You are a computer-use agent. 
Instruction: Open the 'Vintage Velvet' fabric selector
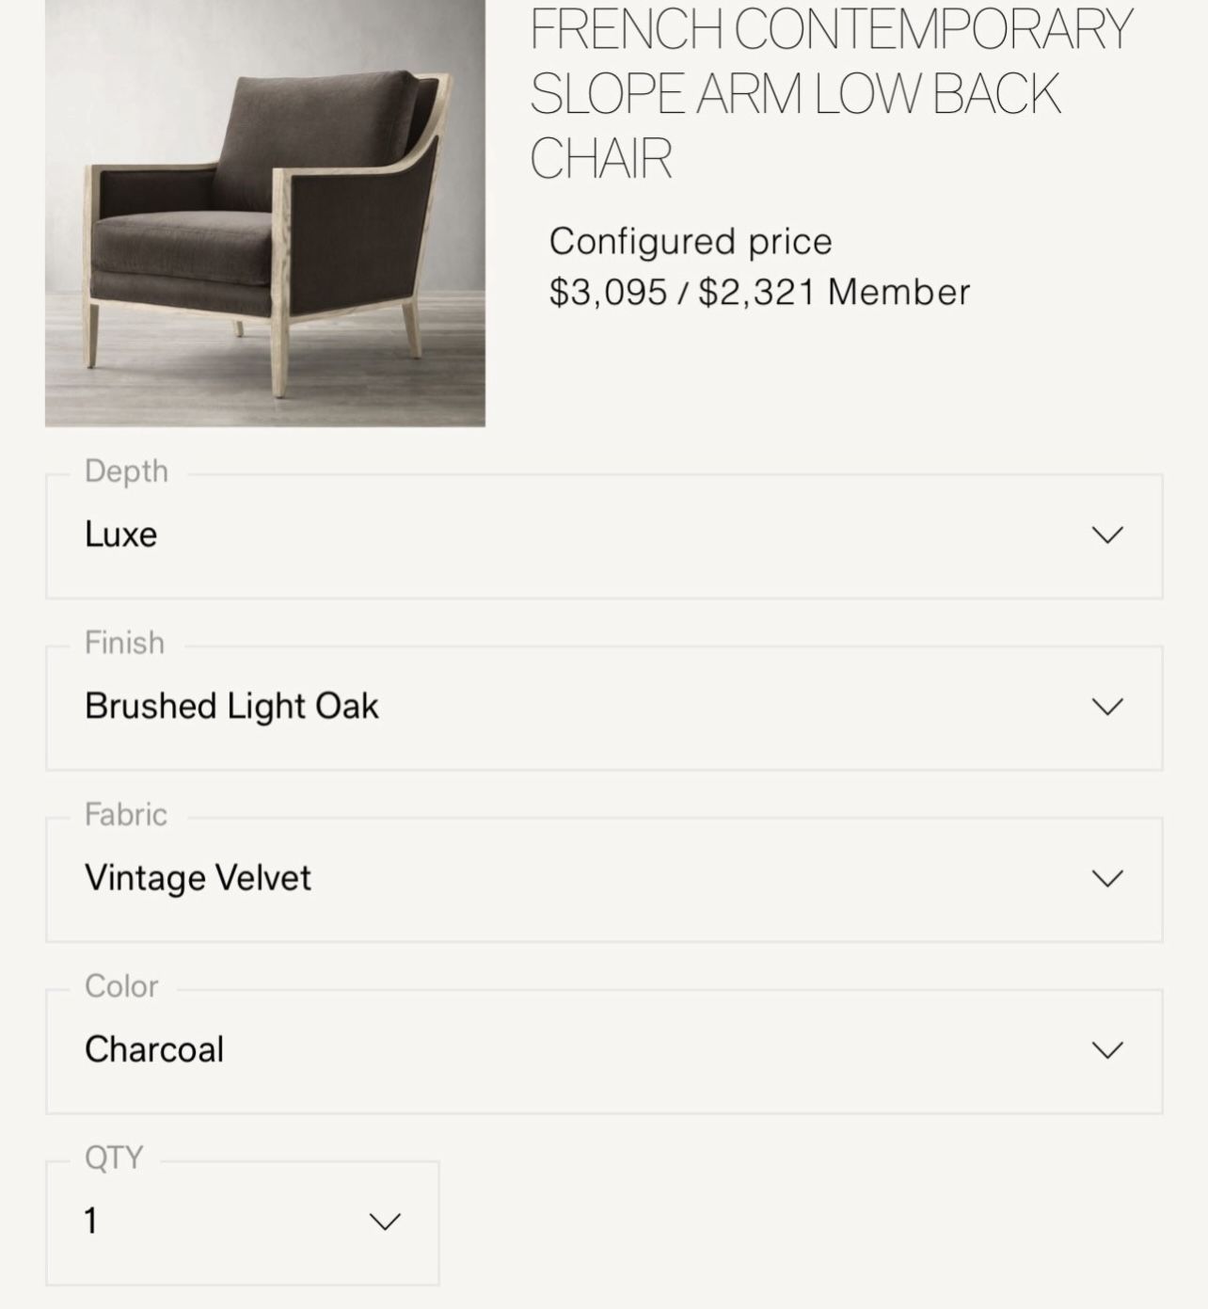(x=198, y=878)
